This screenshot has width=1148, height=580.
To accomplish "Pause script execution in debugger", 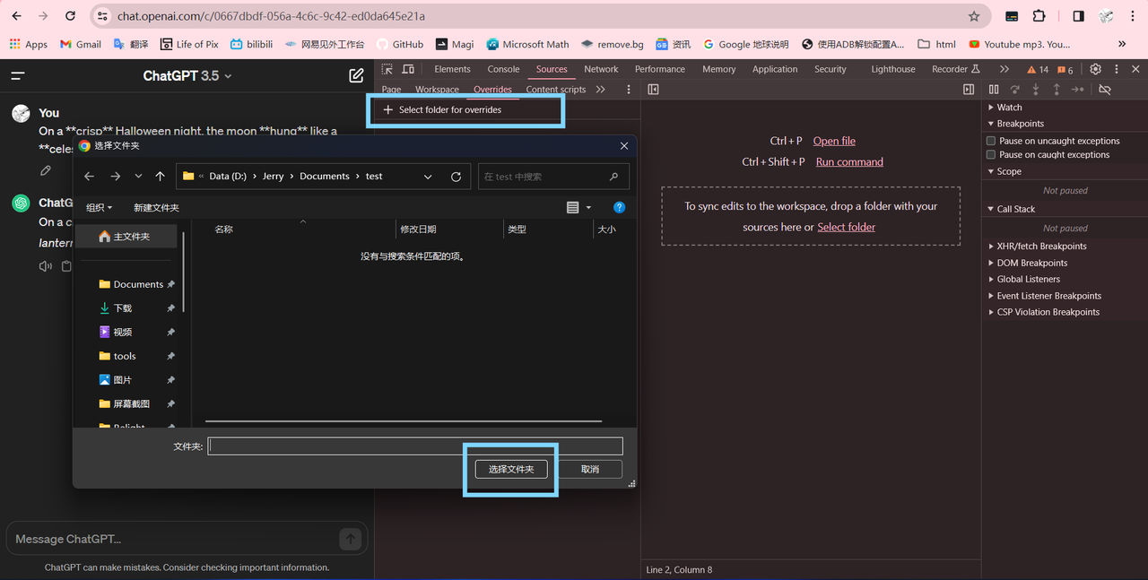I will pos(994,90).
